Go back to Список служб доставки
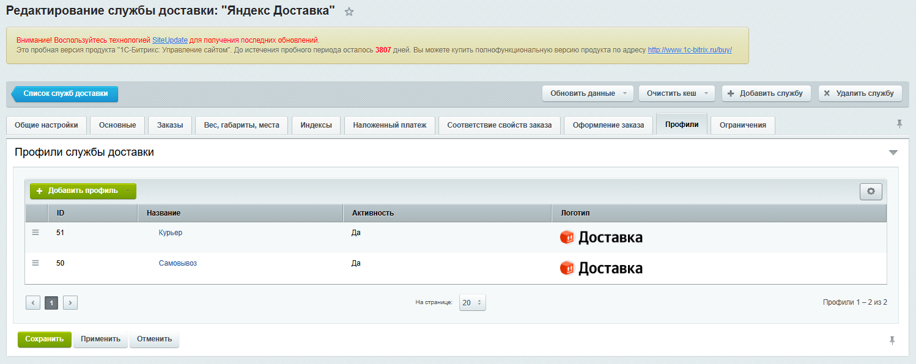The image size is (916, 364). [65, 93]
